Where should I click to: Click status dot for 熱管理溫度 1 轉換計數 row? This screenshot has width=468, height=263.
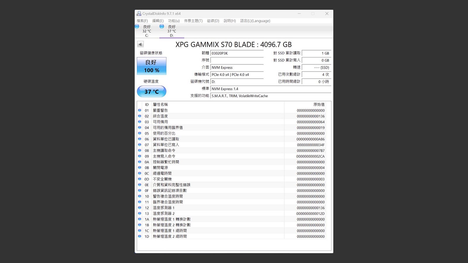[140, 219]
